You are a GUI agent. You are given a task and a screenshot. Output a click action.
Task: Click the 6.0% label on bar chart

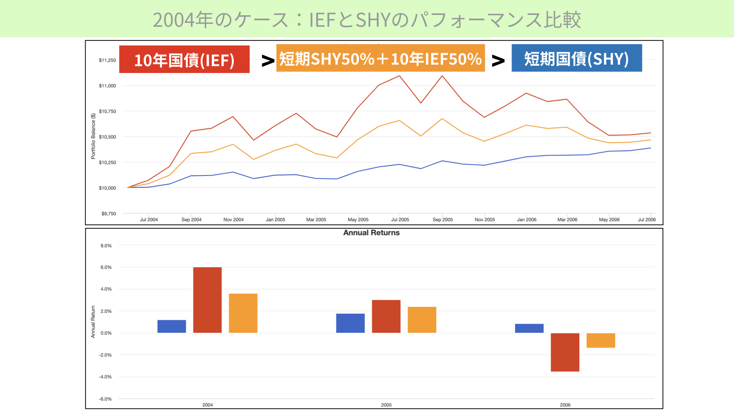106,267
